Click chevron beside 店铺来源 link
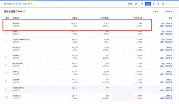Screen dimensions: 179x104 pos(174,11)
